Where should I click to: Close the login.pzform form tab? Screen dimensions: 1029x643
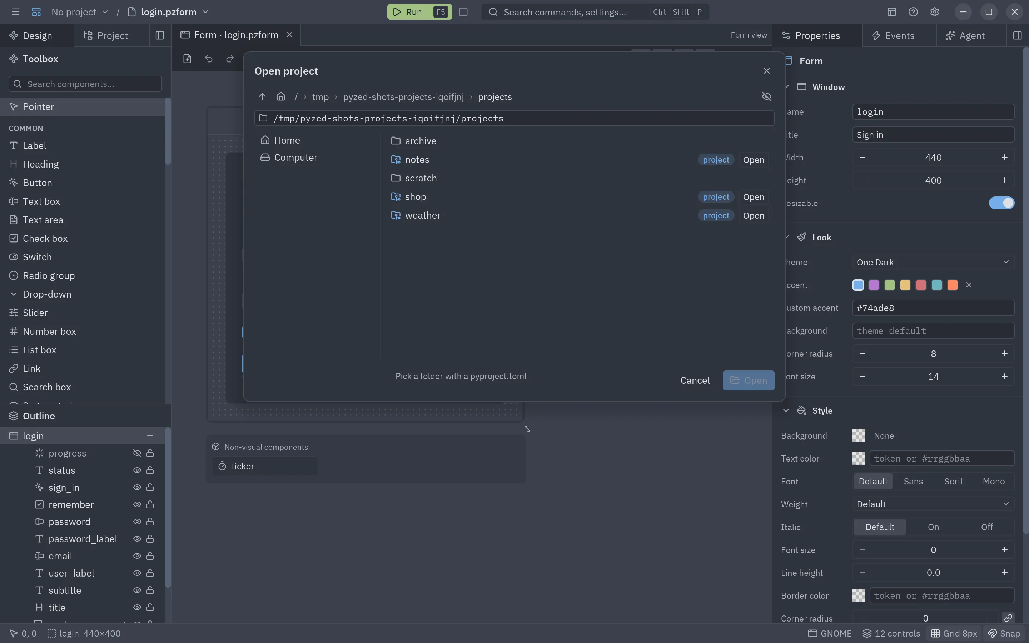[x=289, y=35]
